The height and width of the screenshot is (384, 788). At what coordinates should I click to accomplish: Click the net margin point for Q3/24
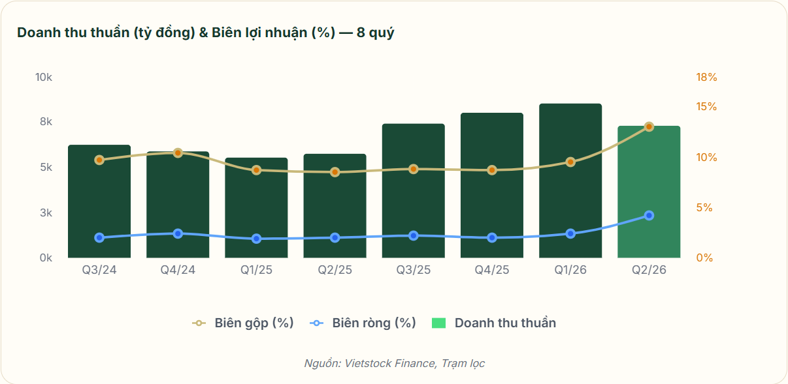coord(99,238)
